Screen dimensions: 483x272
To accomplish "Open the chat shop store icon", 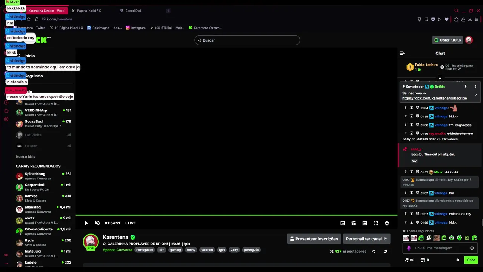I will pos(423,260).
